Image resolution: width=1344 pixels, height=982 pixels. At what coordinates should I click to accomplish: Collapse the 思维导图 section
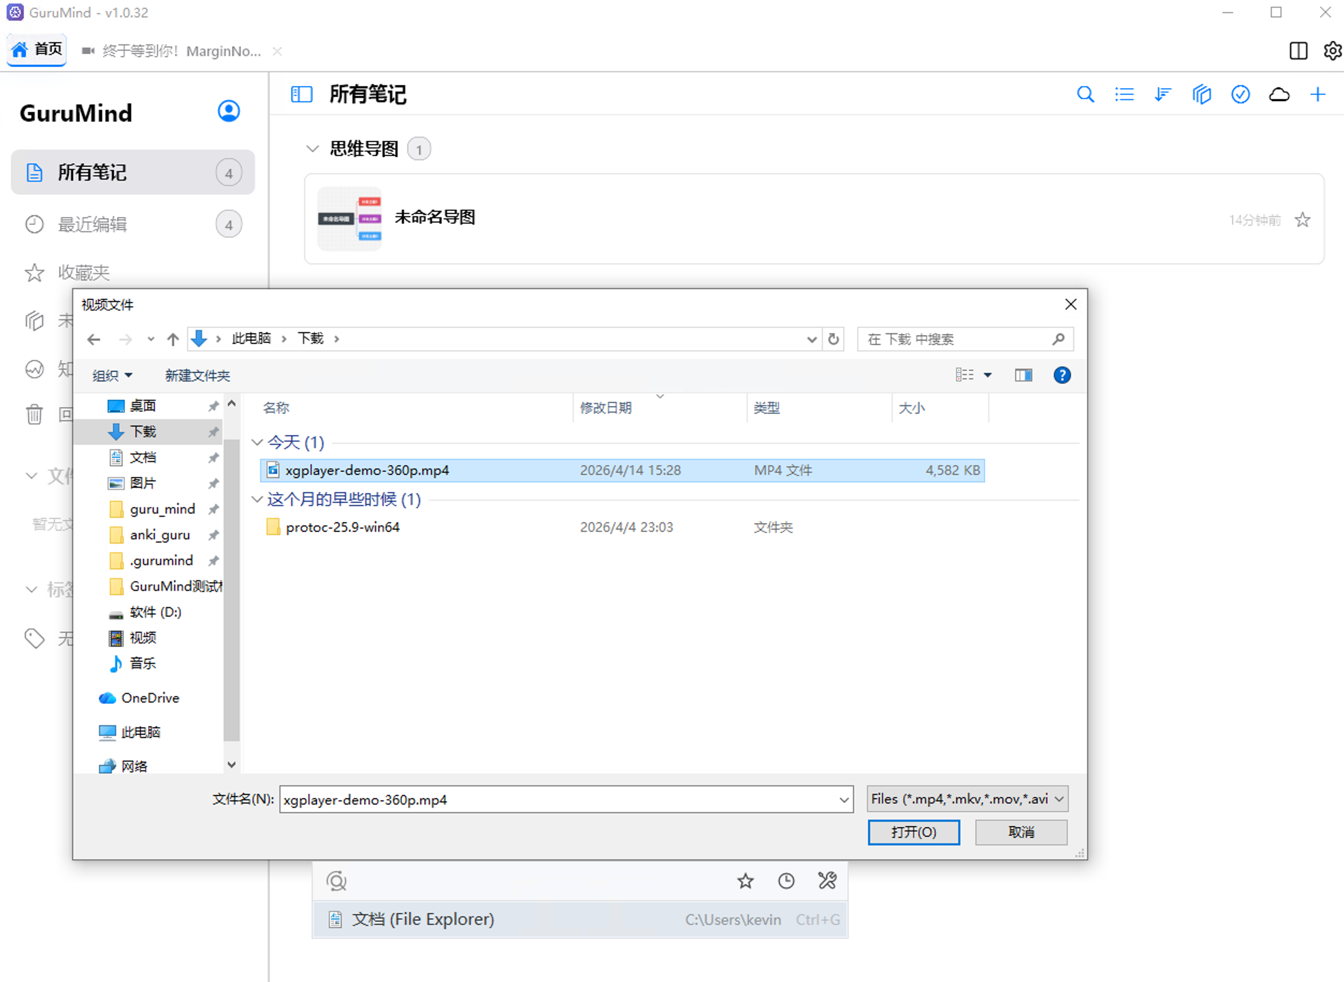(312, 149)
